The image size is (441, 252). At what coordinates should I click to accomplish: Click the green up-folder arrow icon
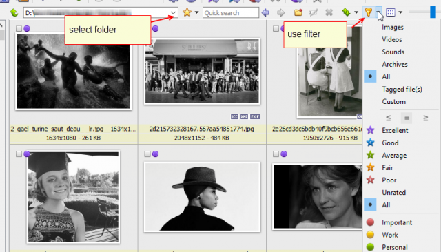[14, 12]
